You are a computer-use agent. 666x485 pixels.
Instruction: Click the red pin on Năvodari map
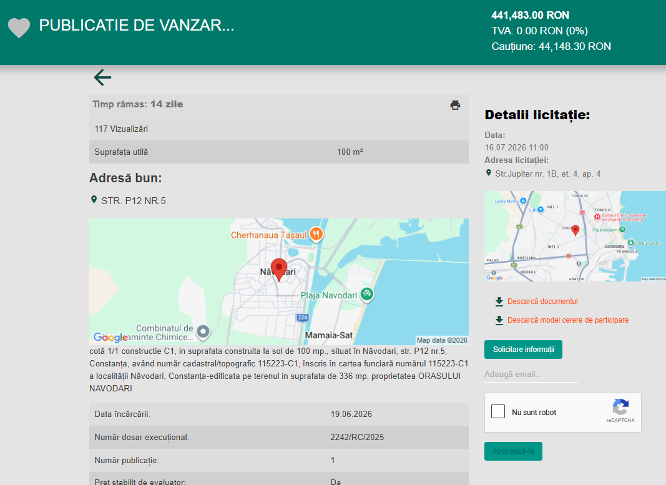(x=279, y=269)
